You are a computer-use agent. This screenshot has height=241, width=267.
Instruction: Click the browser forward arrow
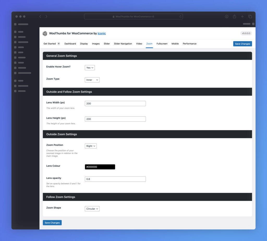[46, 16]
